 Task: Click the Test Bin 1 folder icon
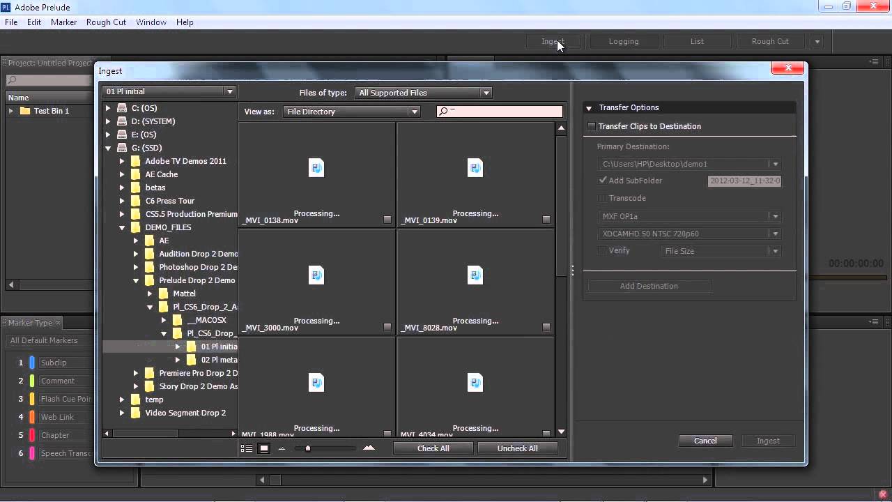click(25, 111)
